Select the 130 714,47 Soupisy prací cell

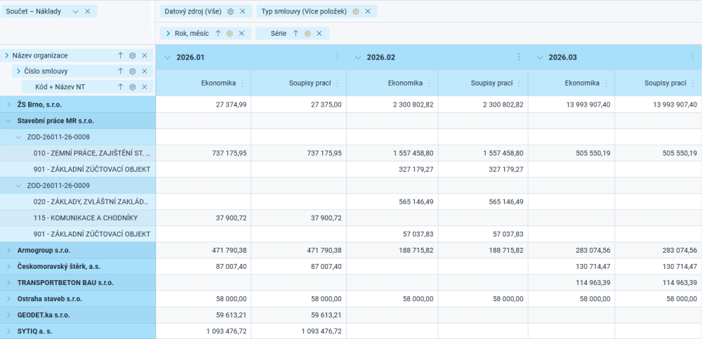click(658, 267)
